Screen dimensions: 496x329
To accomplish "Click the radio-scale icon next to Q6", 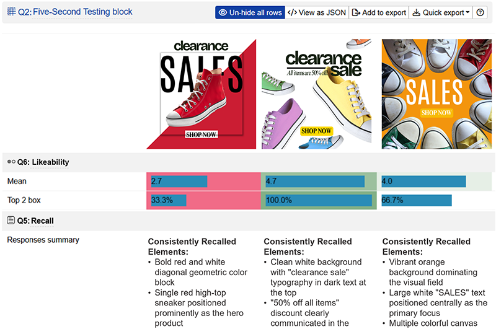I will tap(11, 162).
